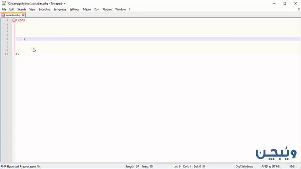This screenshot has height=169, width=301.
Task: Click line number 10 in margin
Action: click(x=6, y=54)
